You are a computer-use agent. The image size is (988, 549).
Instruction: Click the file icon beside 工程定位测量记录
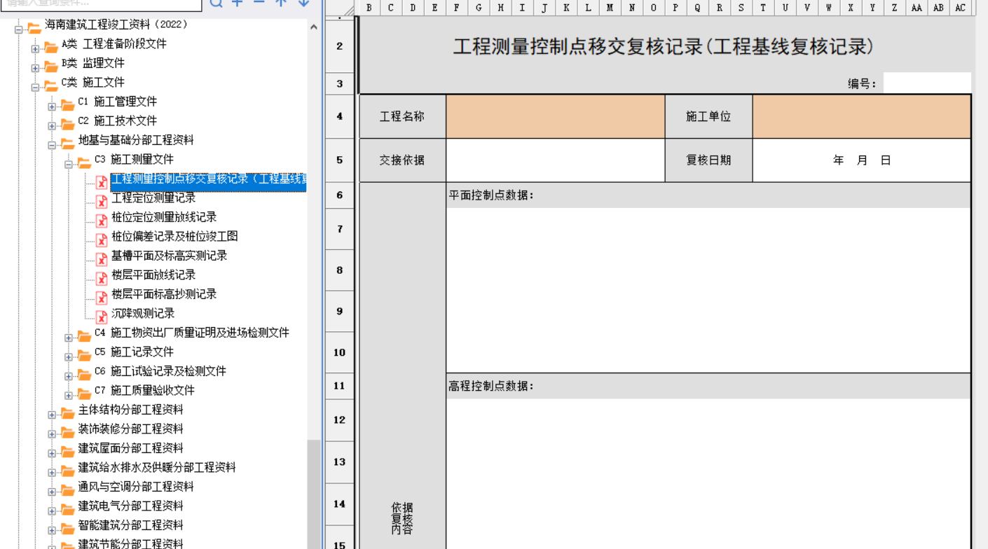click(102, 201)
